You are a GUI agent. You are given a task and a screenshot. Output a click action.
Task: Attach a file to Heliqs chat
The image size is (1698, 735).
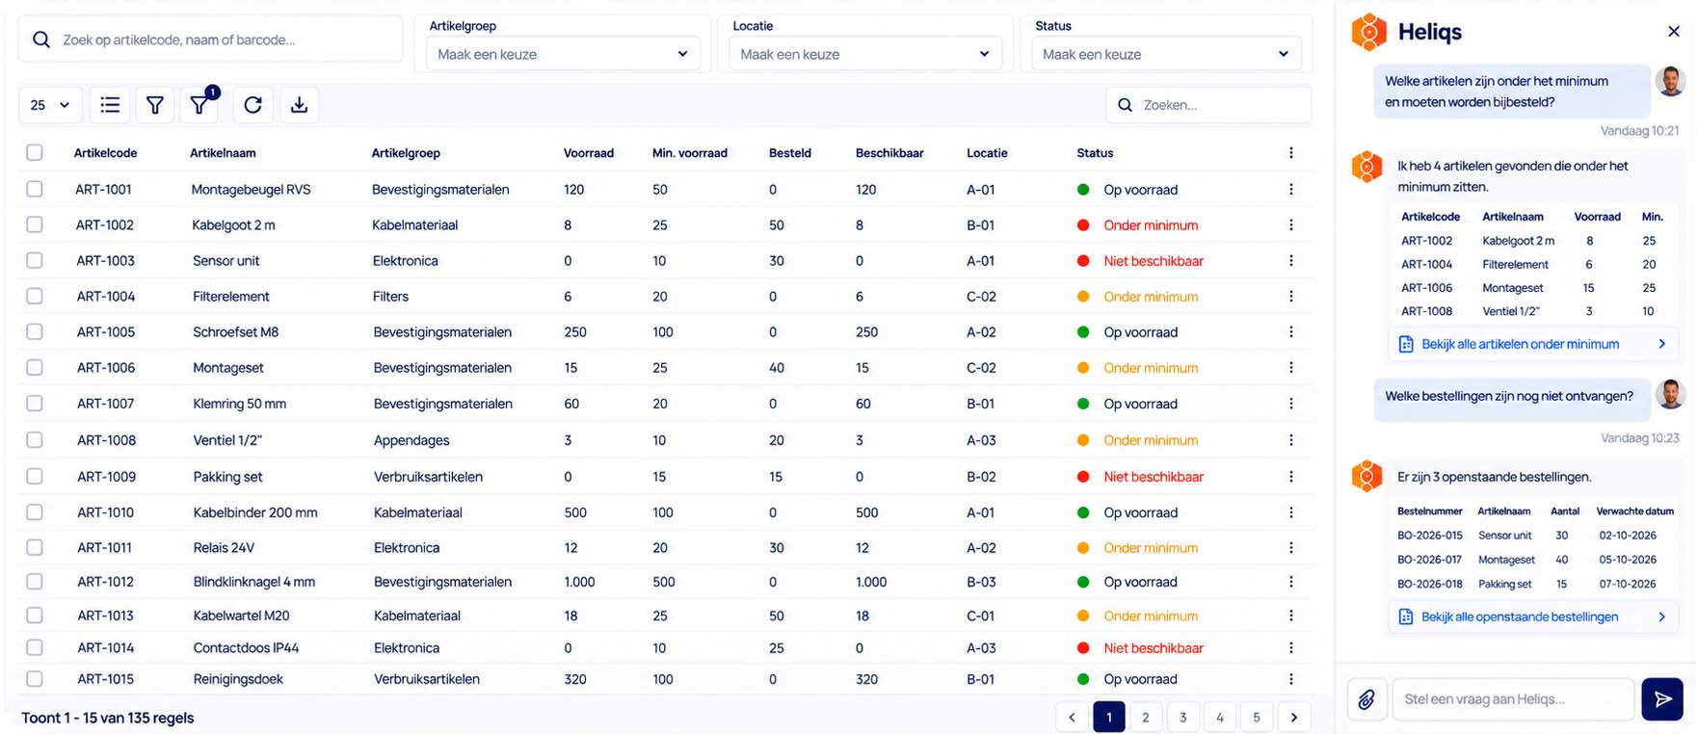pos(1366,699)
